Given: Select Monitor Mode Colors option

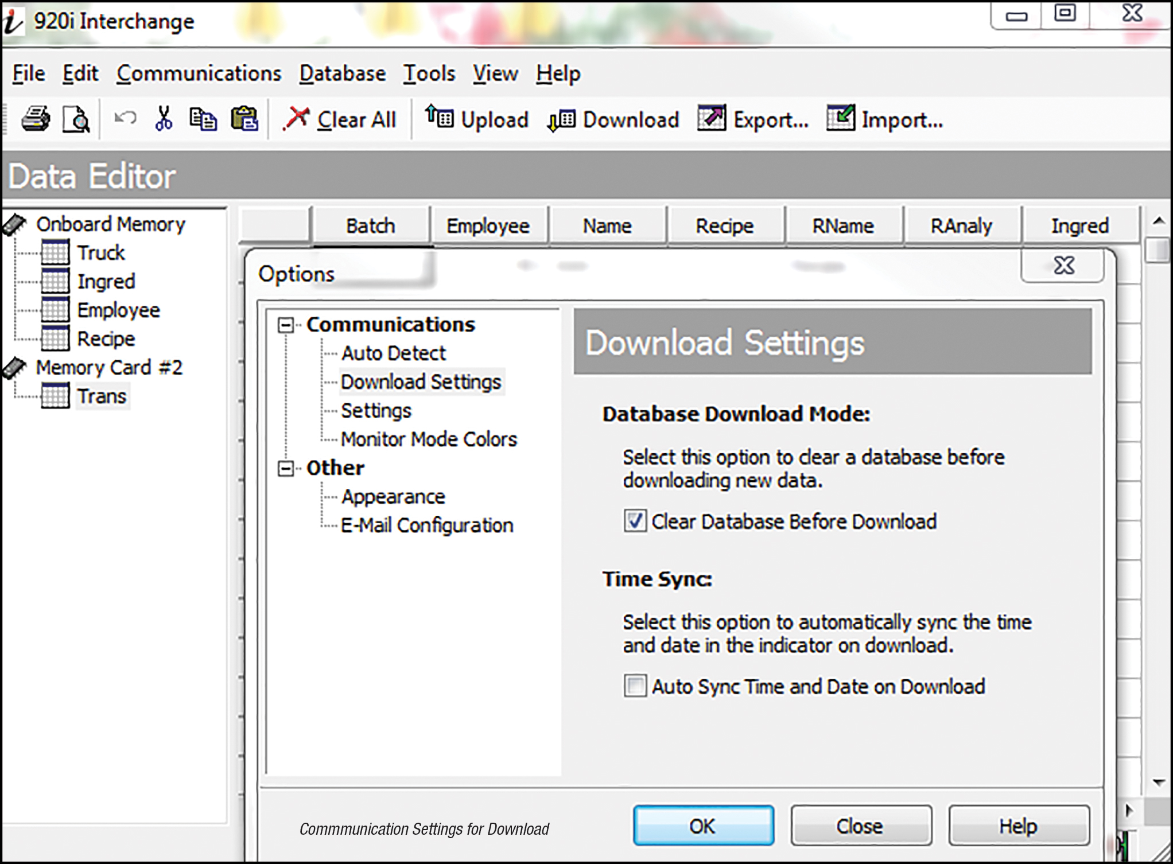Looking at the screenshot, I should [429, 439].
